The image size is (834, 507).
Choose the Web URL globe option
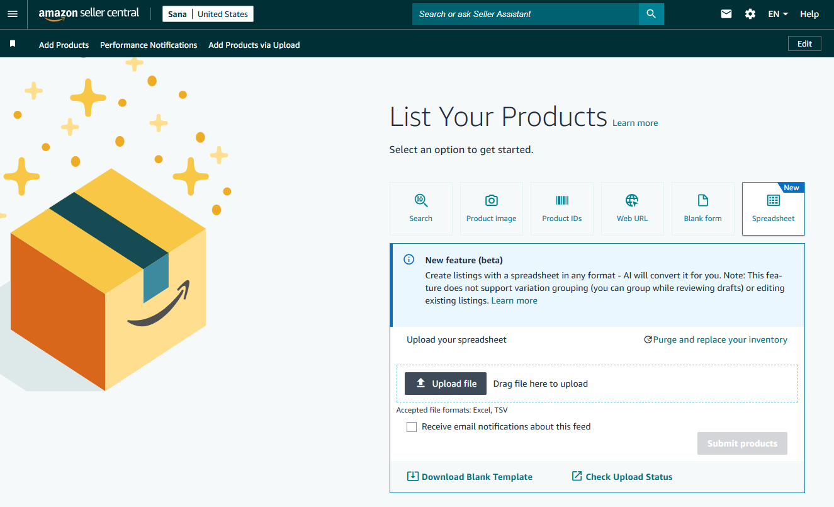[632, 208]
